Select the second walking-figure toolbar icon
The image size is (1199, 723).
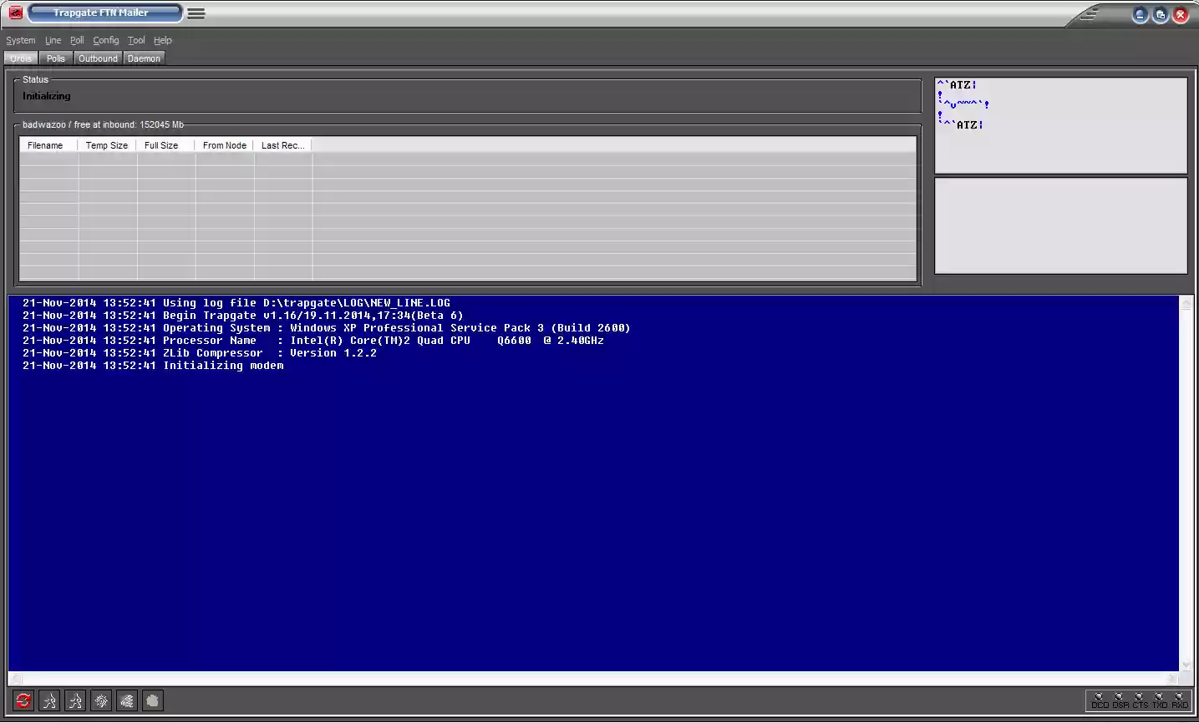coord(75,700)
